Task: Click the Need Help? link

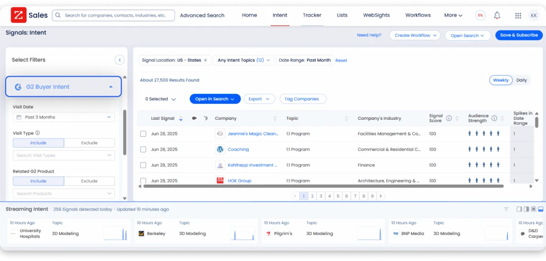Action: coord(369,35)
